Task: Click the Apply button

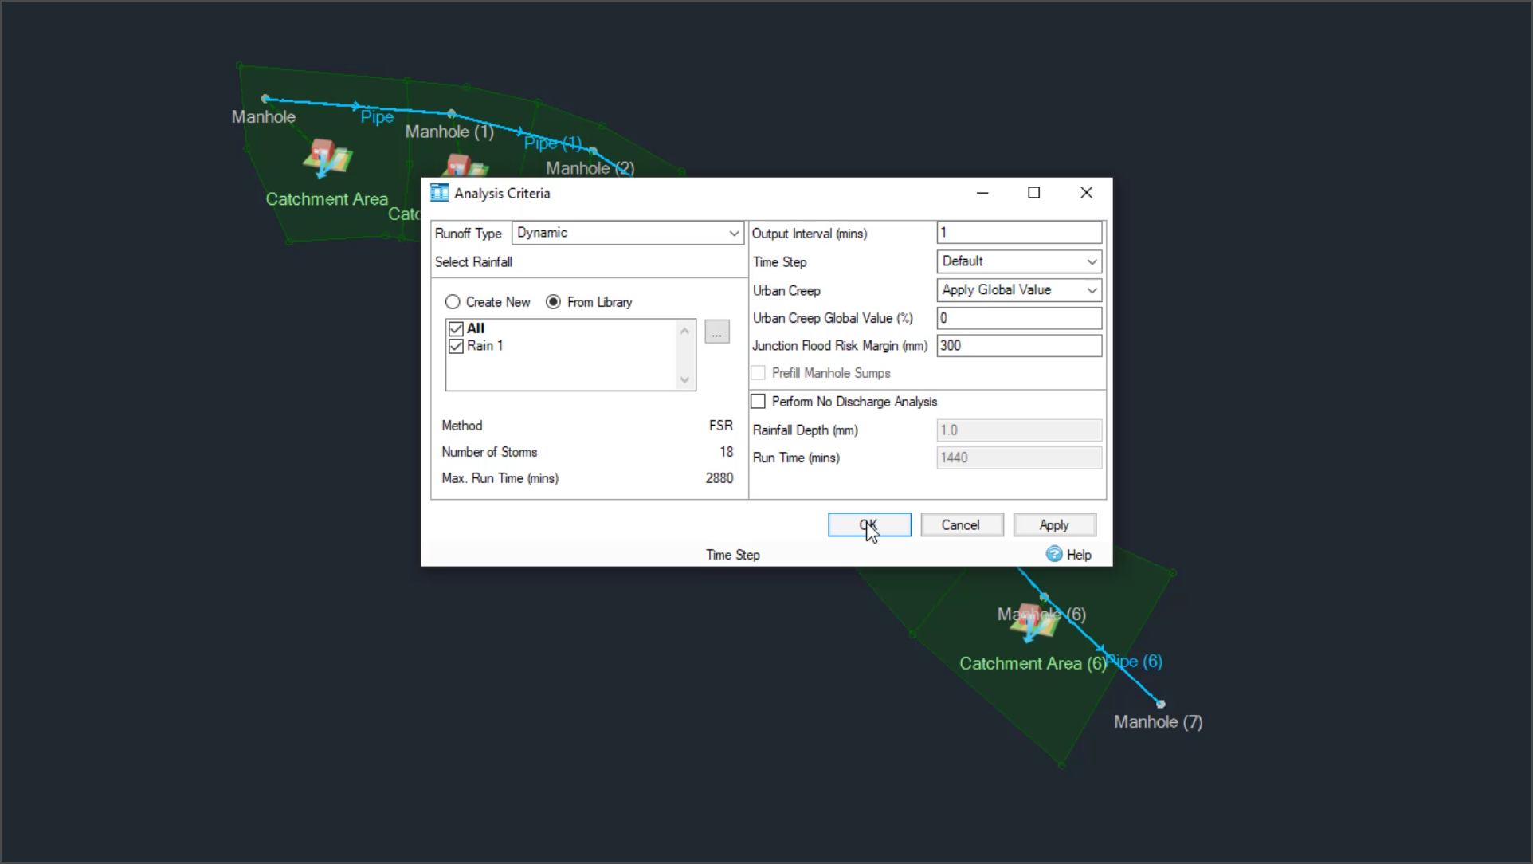Action: coord(1053,524)
